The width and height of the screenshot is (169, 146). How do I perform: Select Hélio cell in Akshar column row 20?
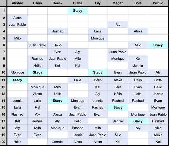[17, 142]
